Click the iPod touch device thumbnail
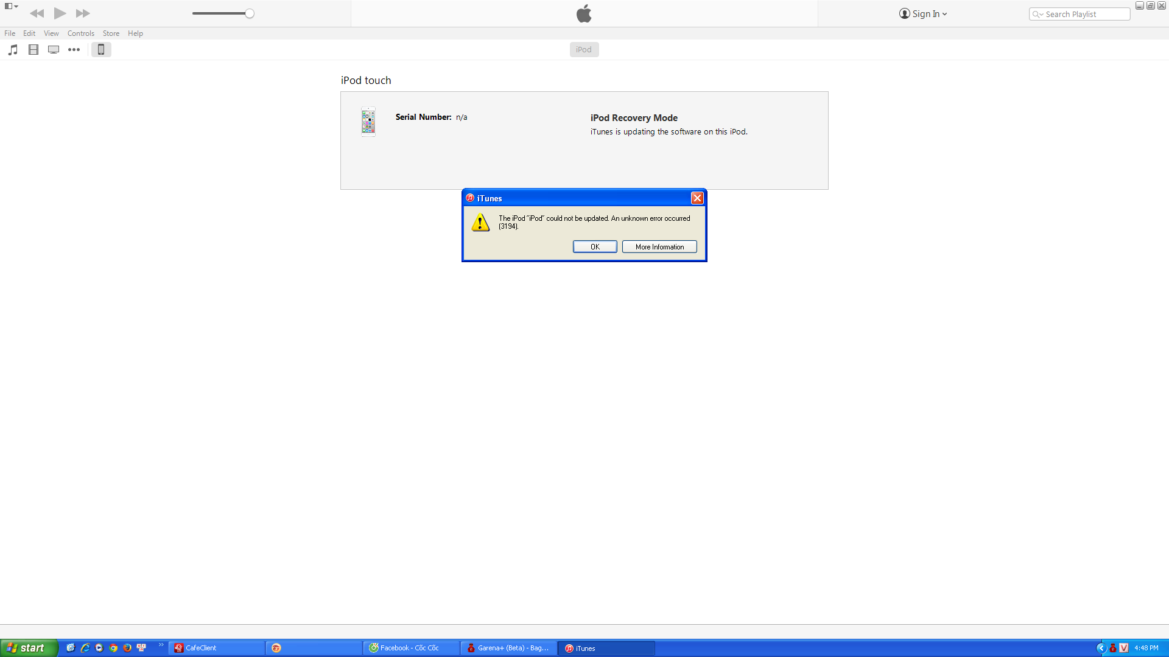Image resolution: width=1169 pixels, height=657 pixels. click(368, 122)
